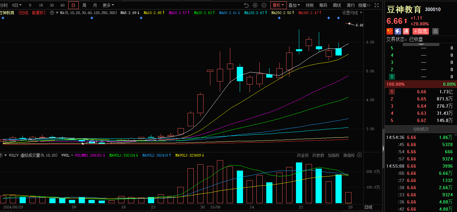This screenshot has width=457, height=212.
Task: Click the lightning level-1 quote icon
Action: click(x=398, y=31)
